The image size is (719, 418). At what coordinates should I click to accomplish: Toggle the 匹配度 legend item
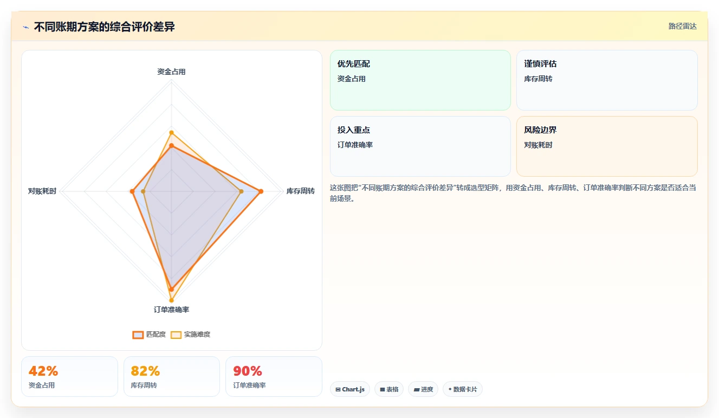point(149,335)
